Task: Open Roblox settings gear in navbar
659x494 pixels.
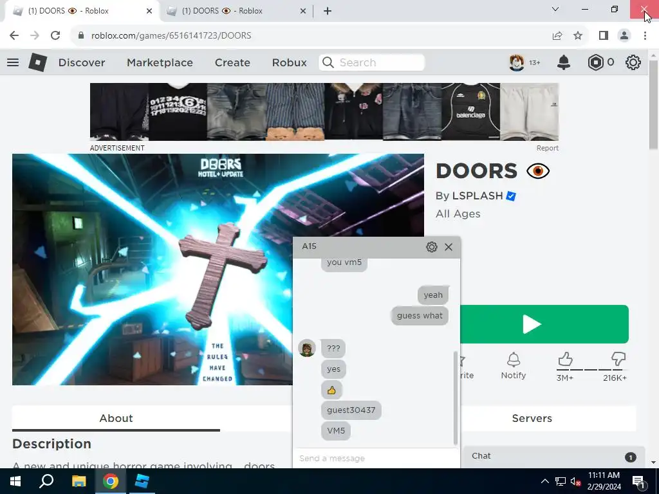Action: click(633, 62)
